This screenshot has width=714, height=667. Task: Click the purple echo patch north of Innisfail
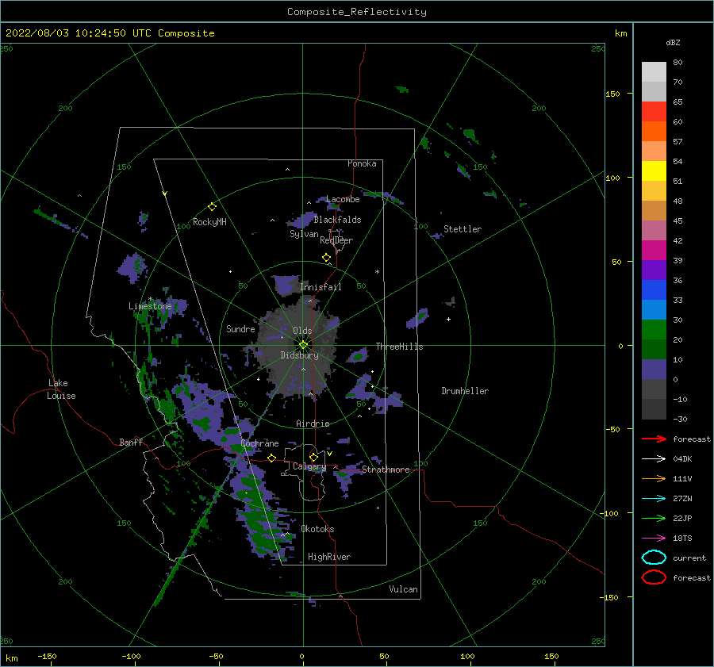[287, 285]
